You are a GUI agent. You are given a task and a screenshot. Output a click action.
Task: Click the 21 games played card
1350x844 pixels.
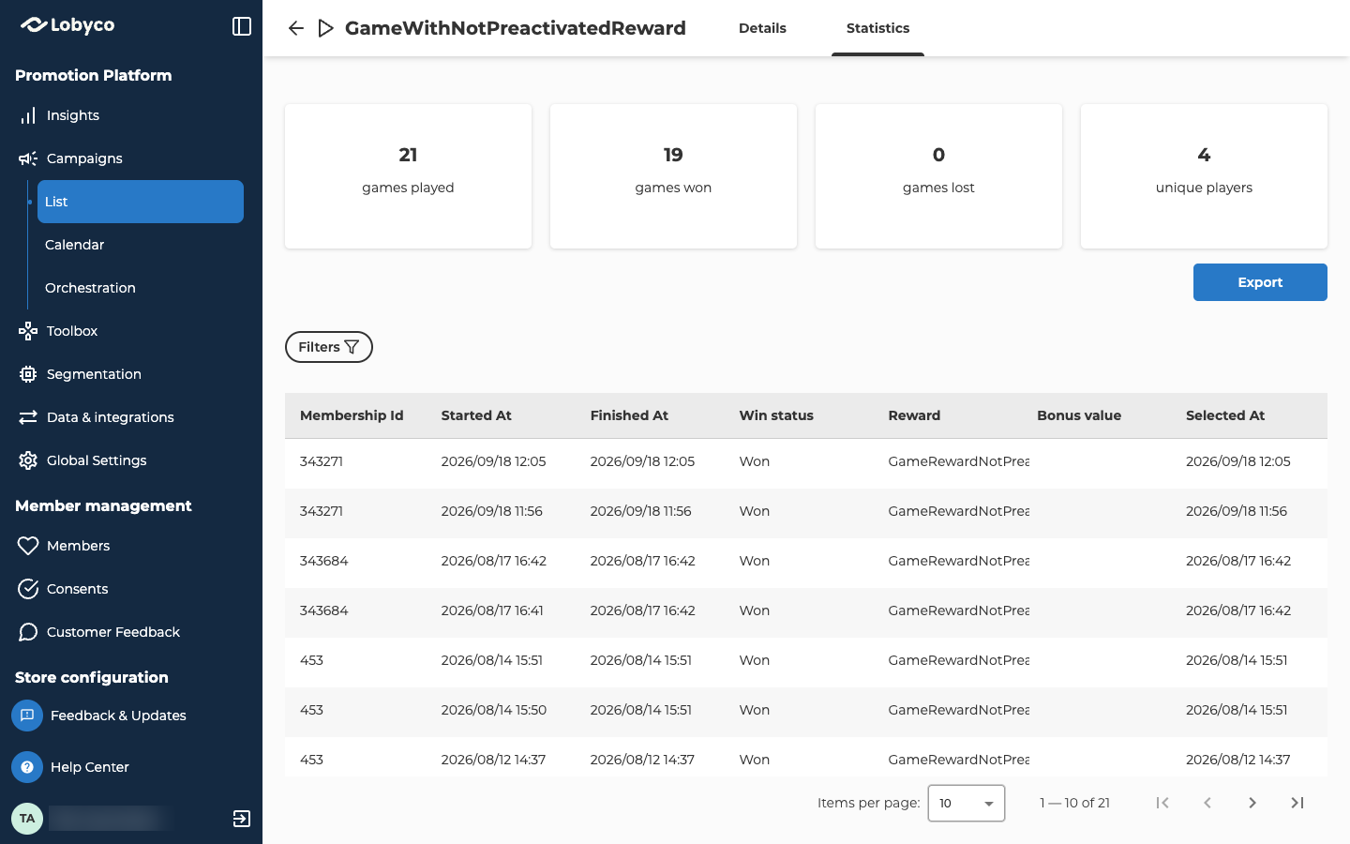coord(408,176)
